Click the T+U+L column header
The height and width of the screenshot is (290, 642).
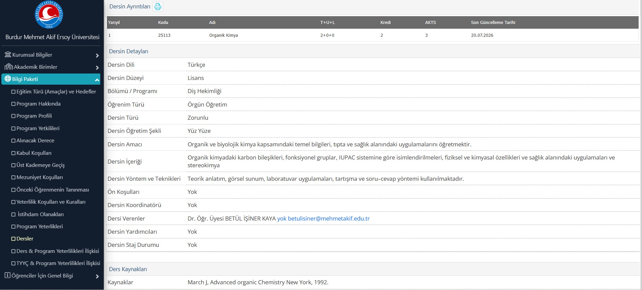click(x=327, y=23)
